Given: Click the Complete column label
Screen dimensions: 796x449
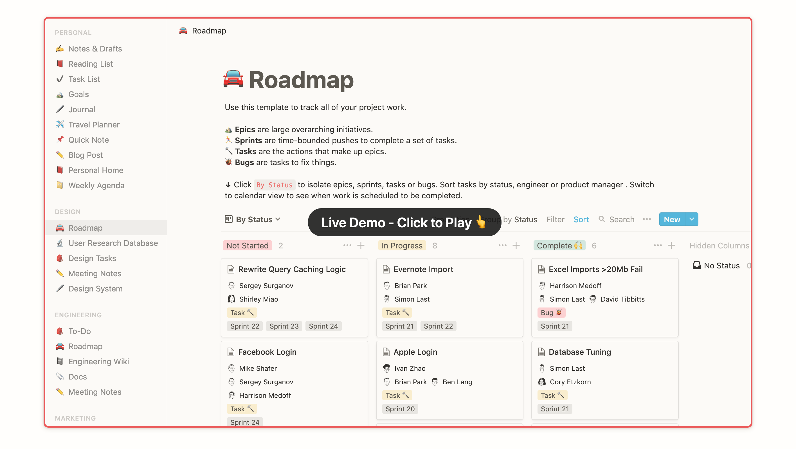Looking at the screenshot, I should pos(559,245).
